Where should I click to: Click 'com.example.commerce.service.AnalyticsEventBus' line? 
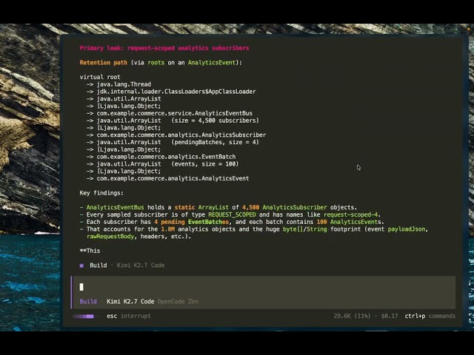coord(175,113)
